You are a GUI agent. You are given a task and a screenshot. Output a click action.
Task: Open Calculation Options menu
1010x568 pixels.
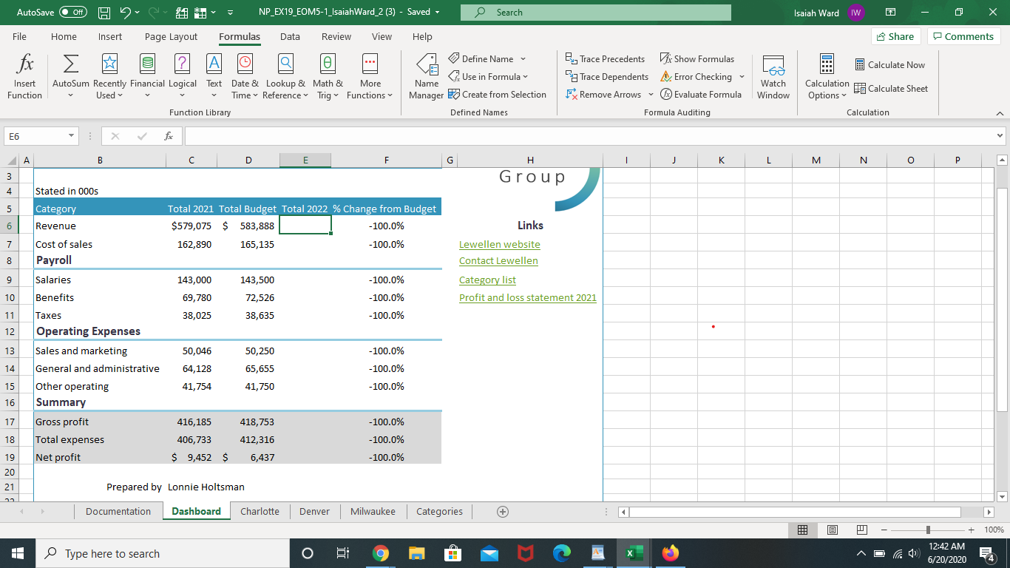pos(827,76)
